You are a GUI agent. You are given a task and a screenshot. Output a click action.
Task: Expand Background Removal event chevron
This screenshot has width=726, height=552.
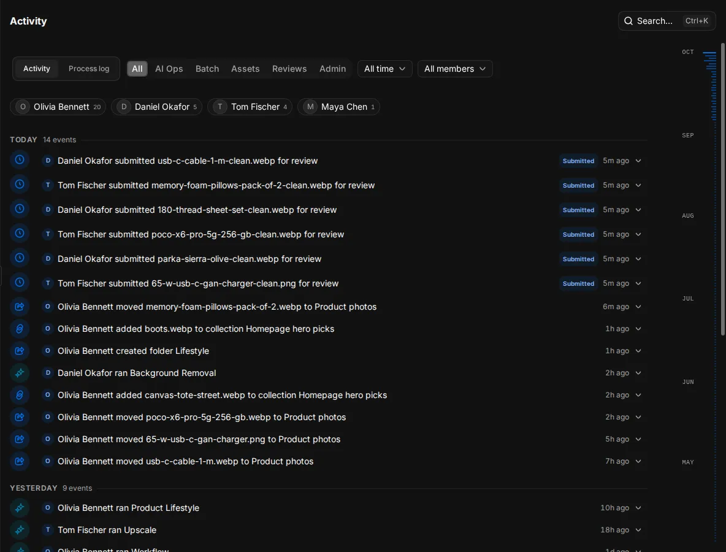point(638,373)
